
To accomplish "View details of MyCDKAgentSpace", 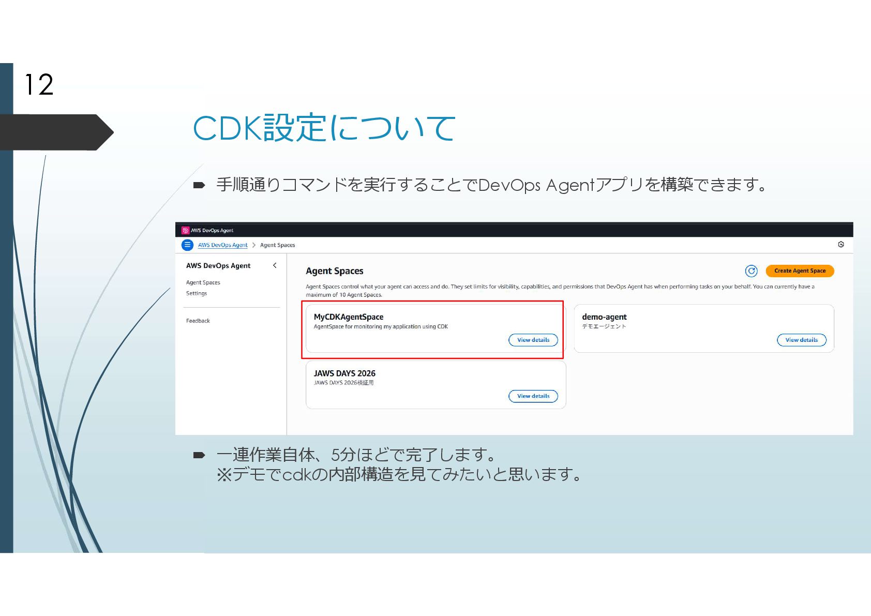I will coord(533,340).
